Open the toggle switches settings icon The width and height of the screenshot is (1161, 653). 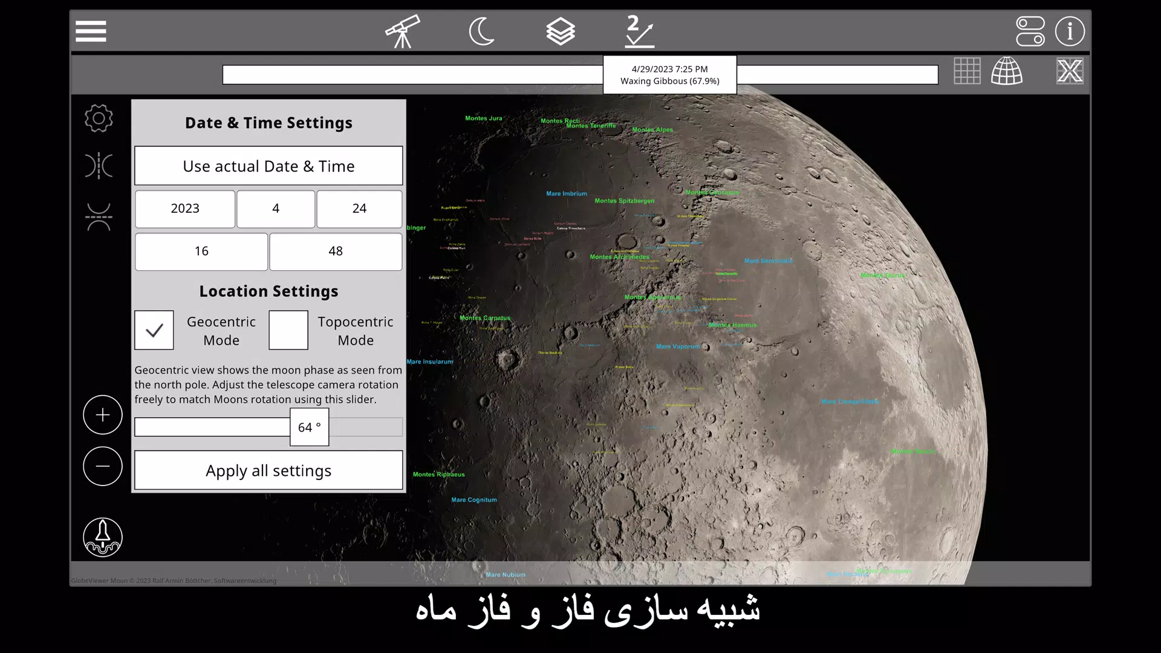1030,31
